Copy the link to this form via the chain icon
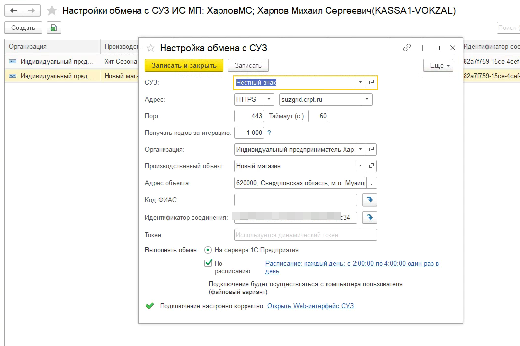The height and width of the screenshot is (346, 520). (407, 48)
